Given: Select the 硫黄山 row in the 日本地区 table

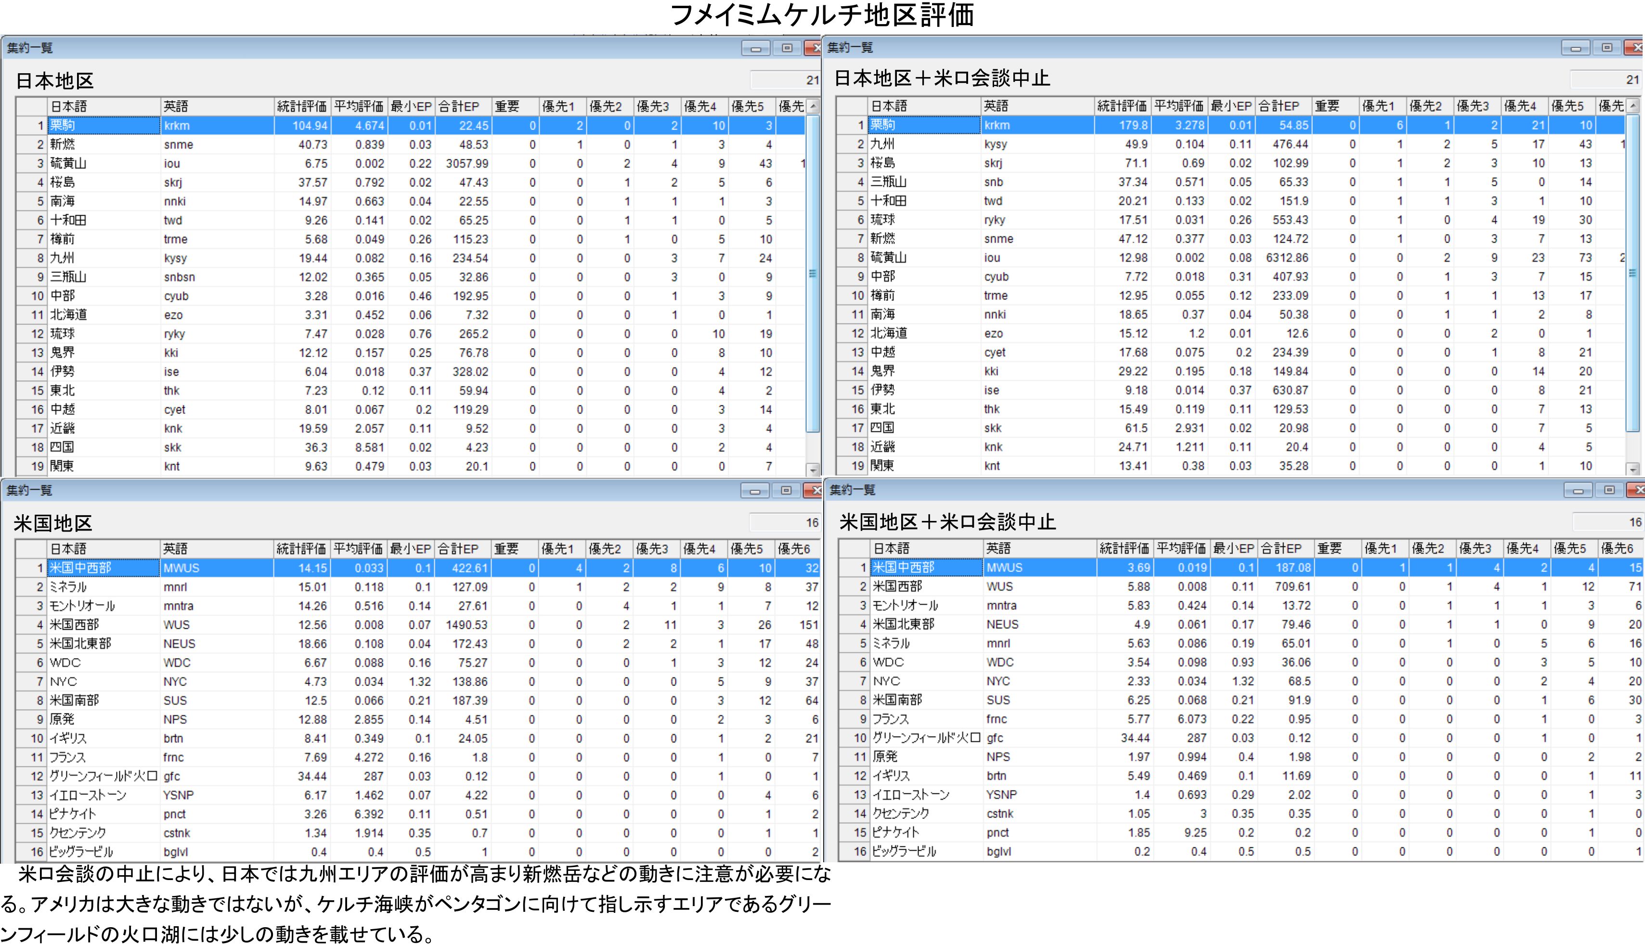Looking at the screenshot, I should [x=68, y=164].
